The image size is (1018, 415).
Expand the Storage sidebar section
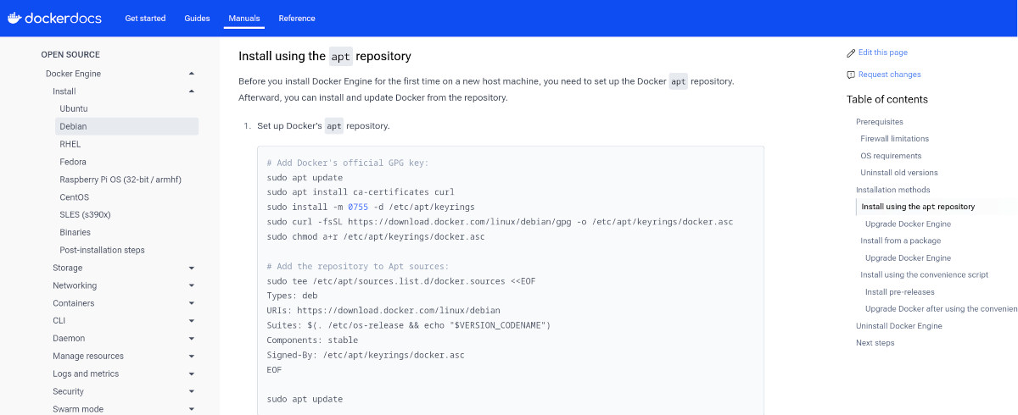[192, 268]
